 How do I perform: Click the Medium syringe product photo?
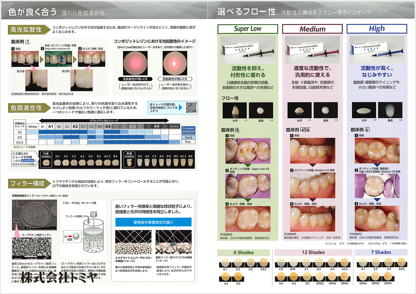click(312, 49)
